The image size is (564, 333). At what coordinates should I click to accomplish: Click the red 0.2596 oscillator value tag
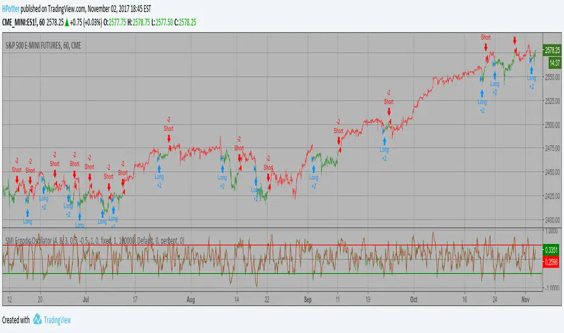(x=551, y=262)
